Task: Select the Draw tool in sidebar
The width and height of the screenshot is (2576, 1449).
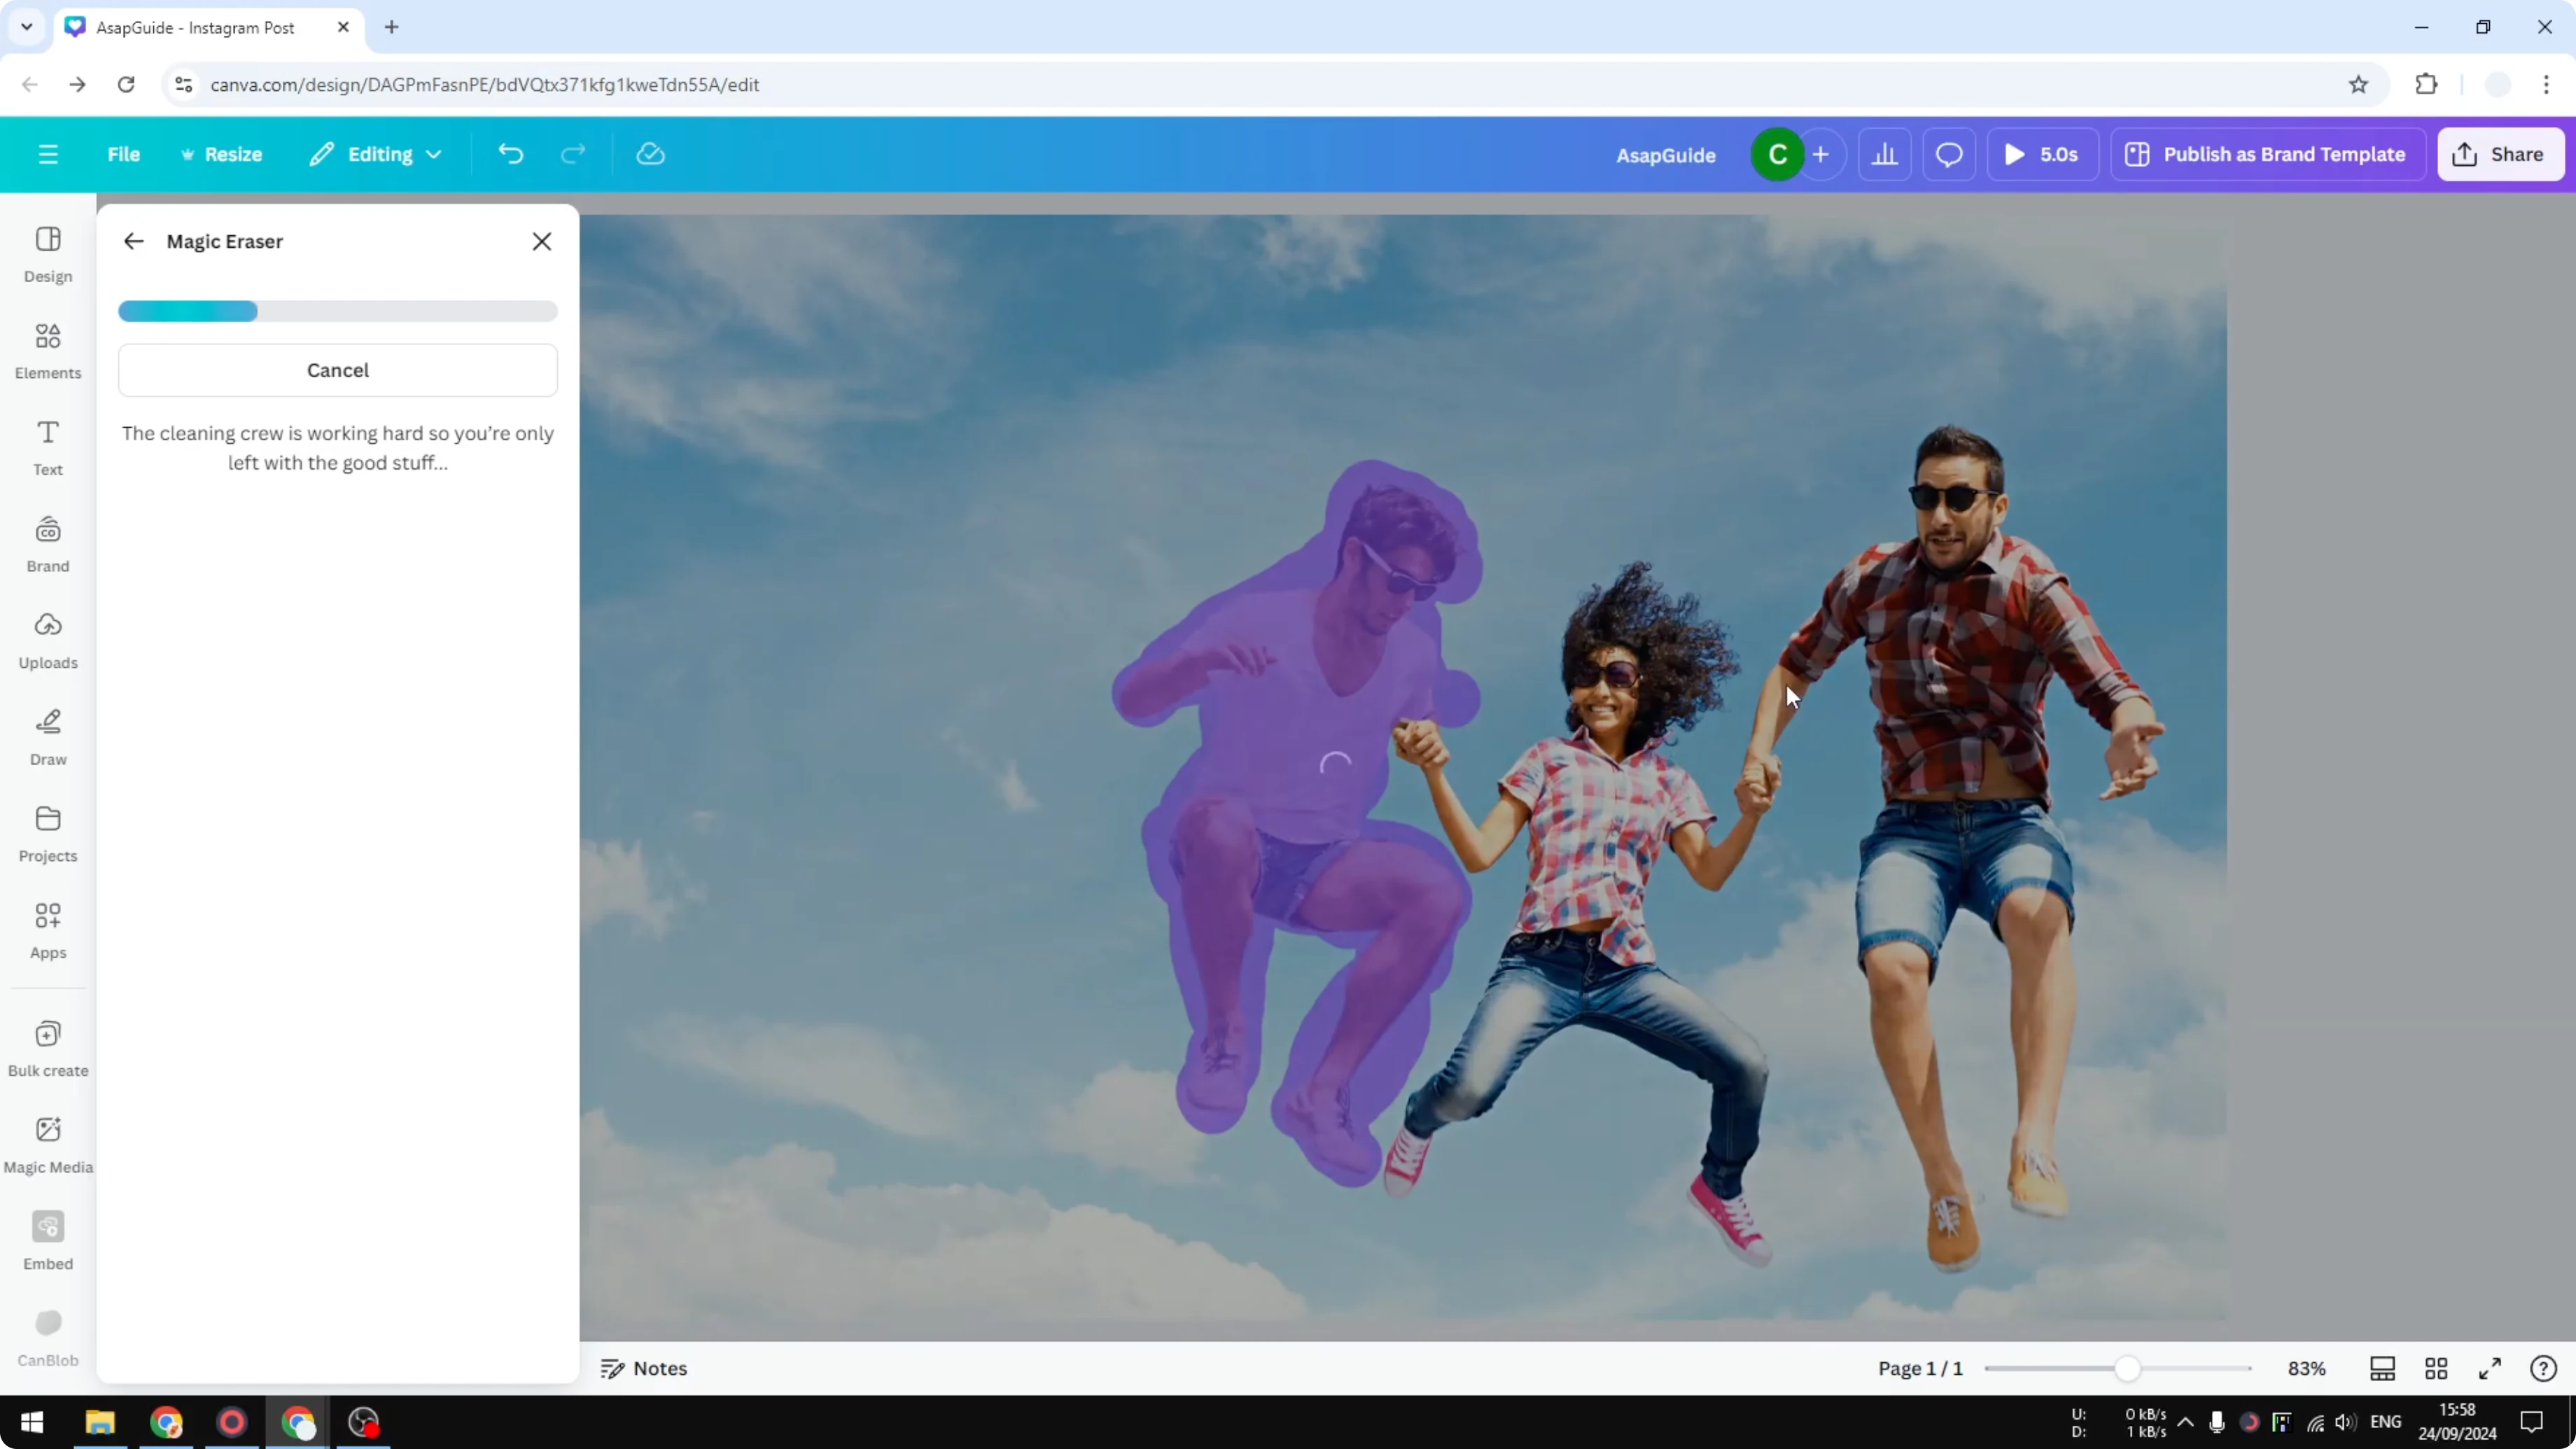Action: (48, 738)
